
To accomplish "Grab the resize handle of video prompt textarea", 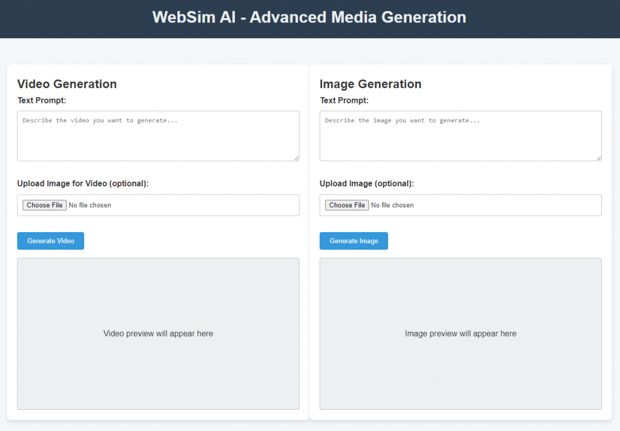I will tap(296, 158).
